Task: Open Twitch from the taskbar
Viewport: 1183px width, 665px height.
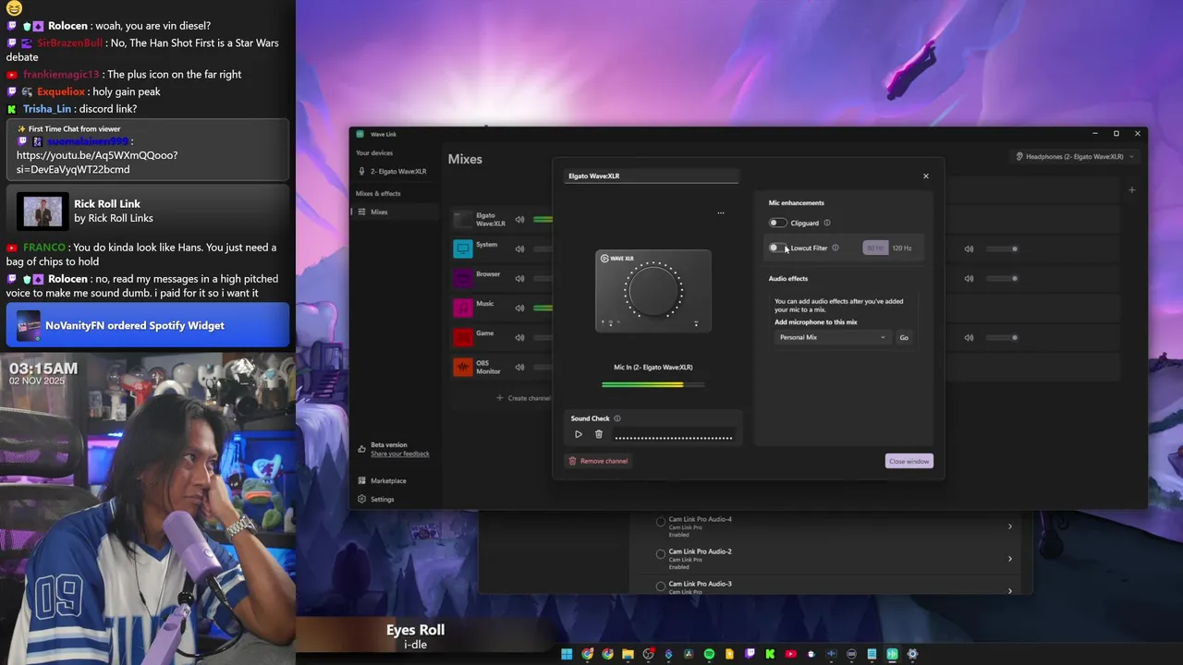Action: 750,654
